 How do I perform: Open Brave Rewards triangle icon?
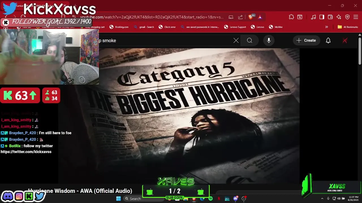260,17
